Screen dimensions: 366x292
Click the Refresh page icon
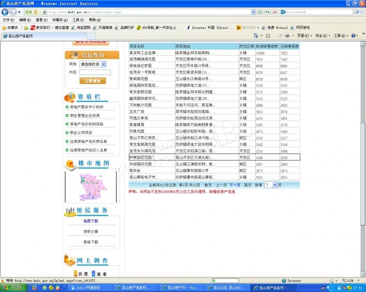click(x=260, y=12)
